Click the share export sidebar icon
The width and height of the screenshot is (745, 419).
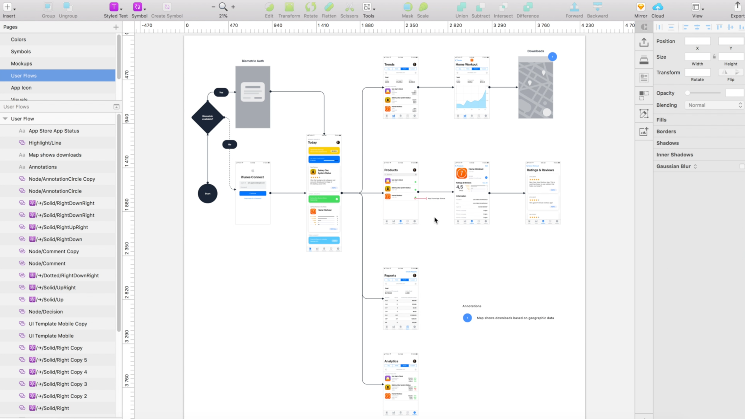click(644, 42)
